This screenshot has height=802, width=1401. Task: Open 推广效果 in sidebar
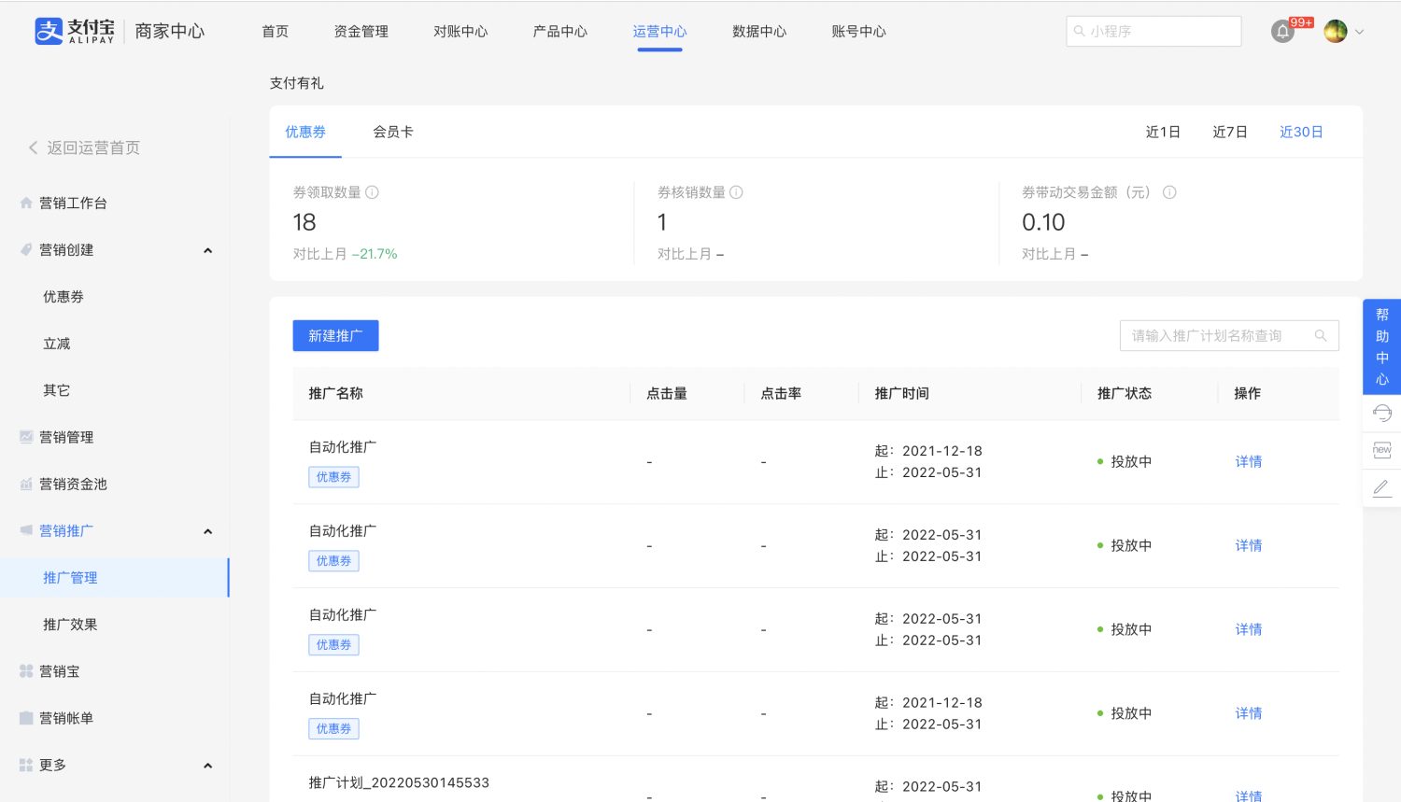tap(70, 625)
